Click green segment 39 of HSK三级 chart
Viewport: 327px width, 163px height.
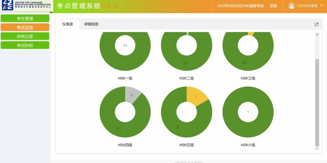tap(244, 63)
